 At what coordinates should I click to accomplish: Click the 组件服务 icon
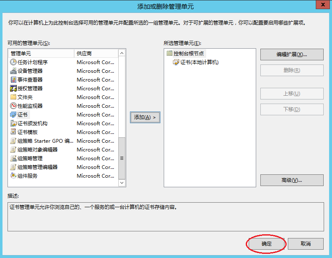[13, 176]
